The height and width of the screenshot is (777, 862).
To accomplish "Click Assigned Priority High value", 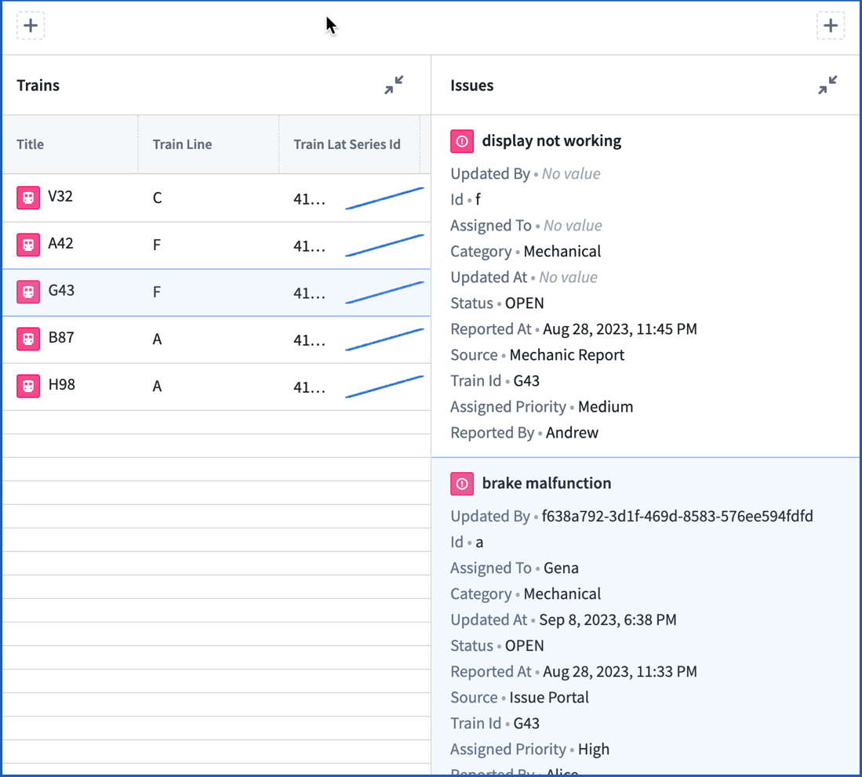I will [594, 749].
